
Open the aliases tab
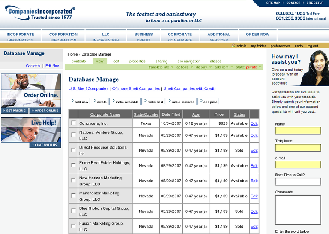(216, 61)
